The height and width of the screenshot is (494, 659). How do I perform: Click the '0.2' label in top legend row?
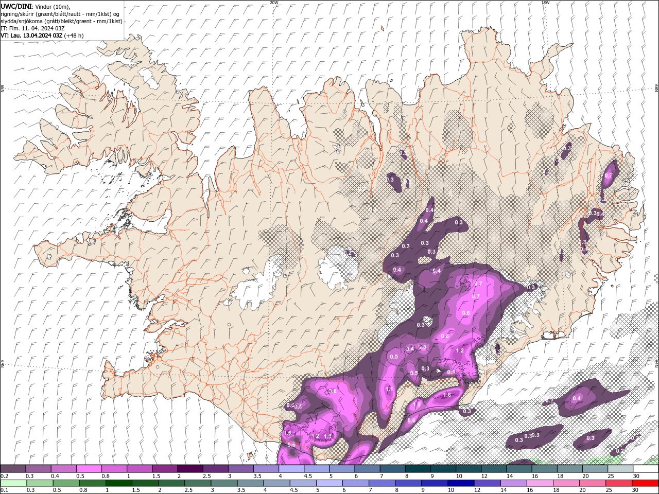[x=5, y=476]
